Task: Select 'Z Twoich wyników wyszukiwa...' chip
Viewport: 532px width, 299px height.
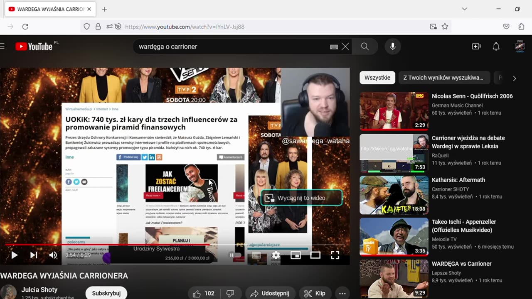Action: pyautogui.click(x=443, y=78)
